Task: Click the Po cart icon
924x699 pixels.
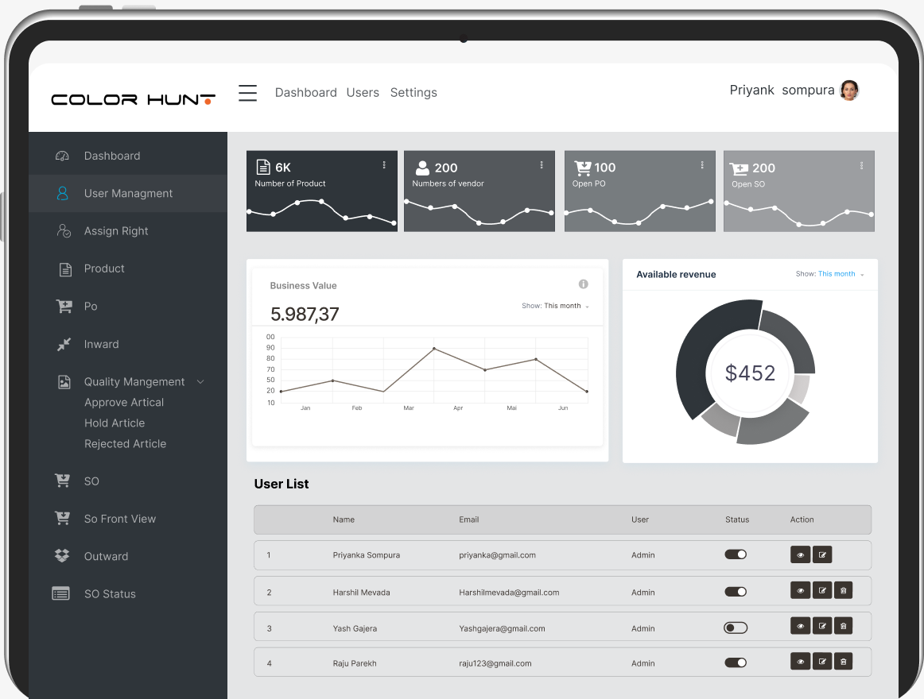Action: point(64,307)
